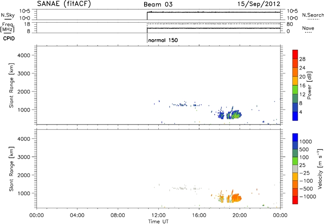Click the 04:00 time tick label

pyautogui.click(x=77, y=216)
